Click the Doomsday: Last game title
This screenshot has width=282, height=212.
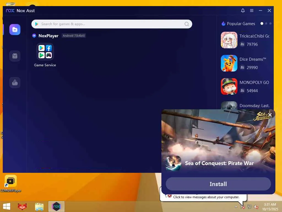[254, 106]
